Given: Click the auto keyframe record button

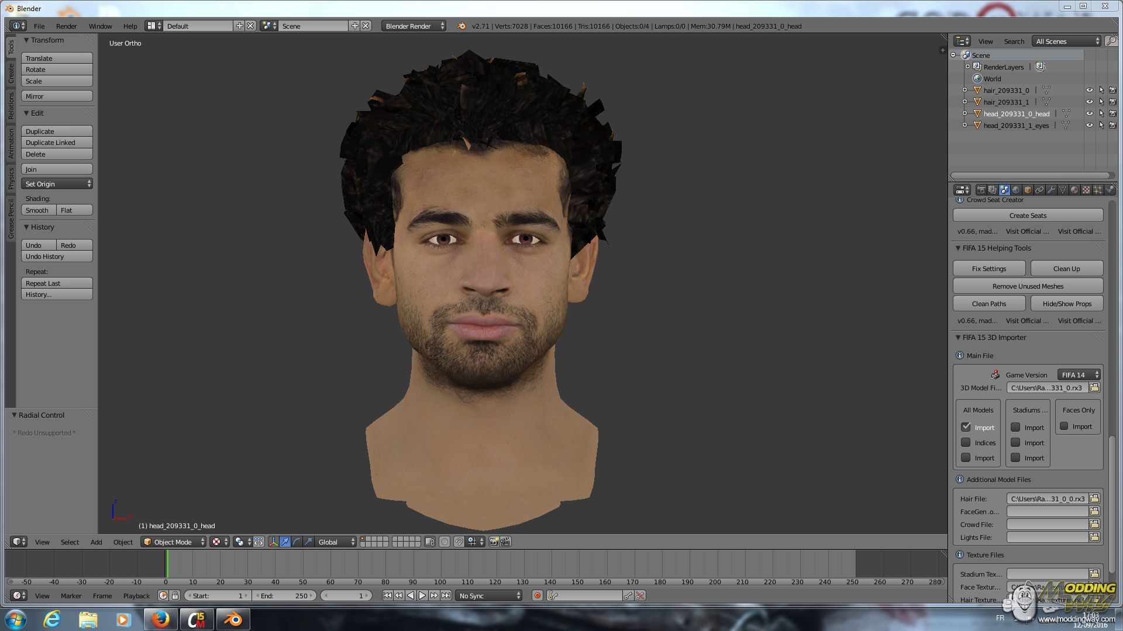Looking at the screenshot, I should coord(537,595).
